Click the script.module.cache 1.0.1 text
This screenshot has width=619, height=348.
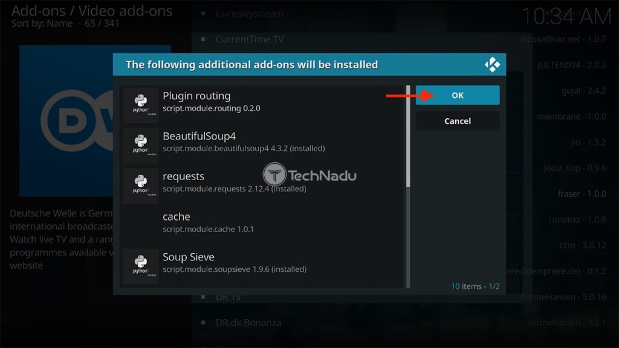point(209,229)
